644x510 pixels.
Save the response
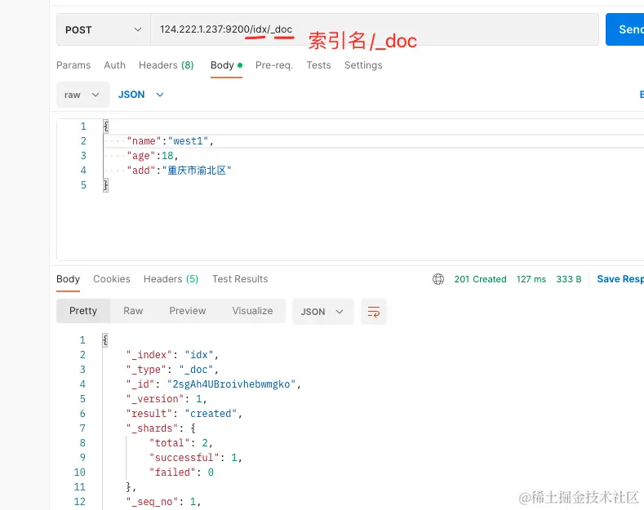pyautogui.click(x=620, y=279)
